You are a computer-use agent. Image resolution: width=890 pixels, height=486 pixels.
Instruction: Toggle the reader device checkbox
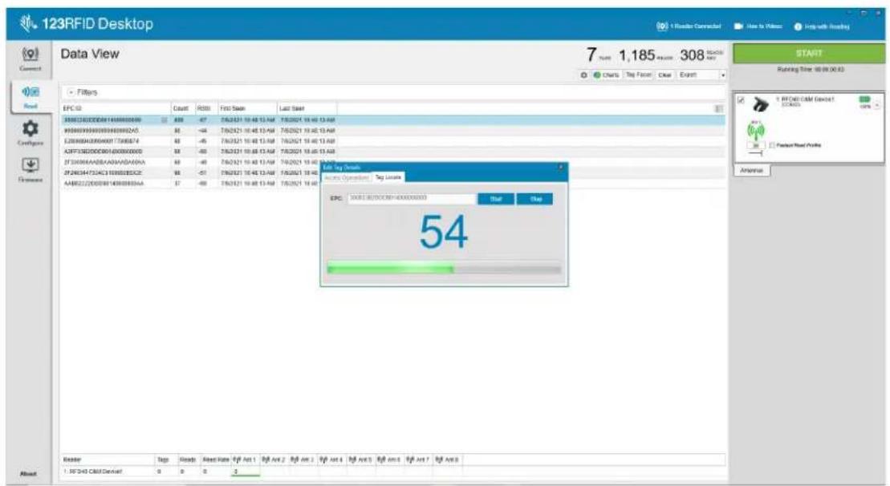[x=741, y=99]
